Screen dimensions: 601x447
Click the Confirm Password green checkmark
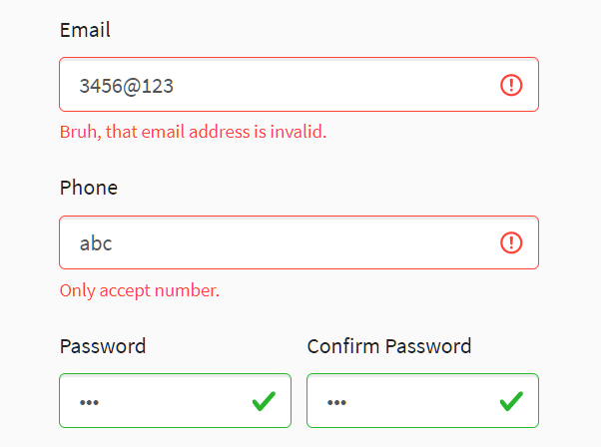(x=511, y=401)
